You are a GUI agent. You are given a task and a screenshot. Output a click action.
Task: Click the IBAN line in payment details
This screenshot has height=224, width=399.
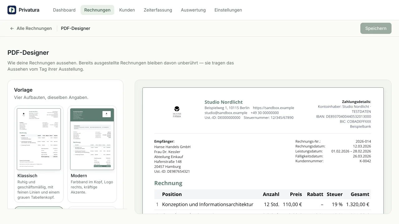pos(344,117)
